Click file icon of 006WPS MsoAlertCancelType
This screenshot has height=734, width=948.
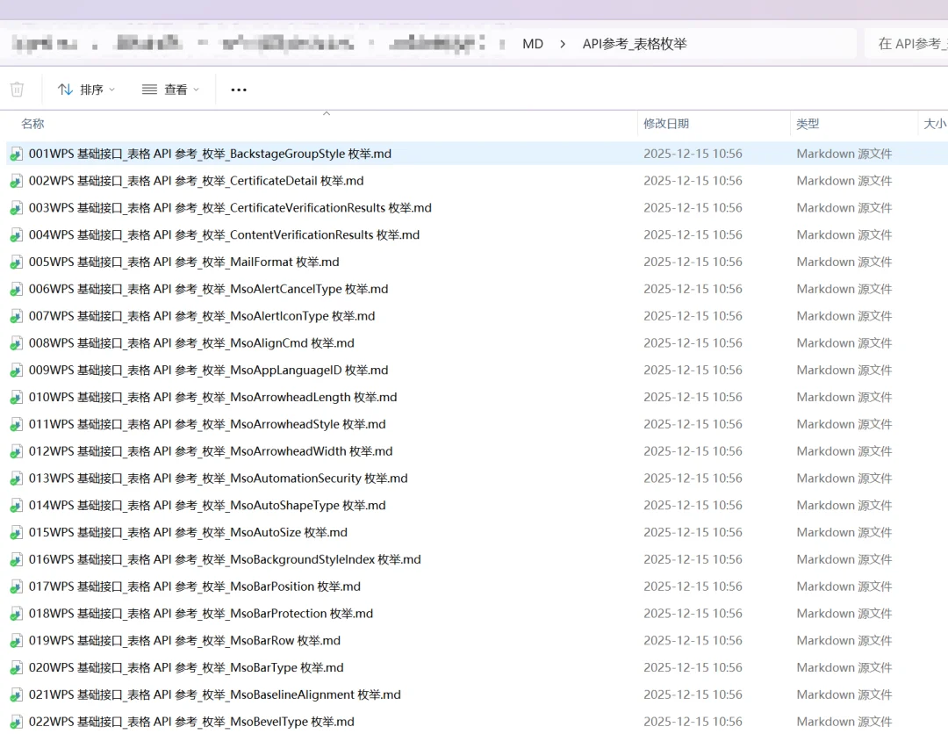click(17, 290)
